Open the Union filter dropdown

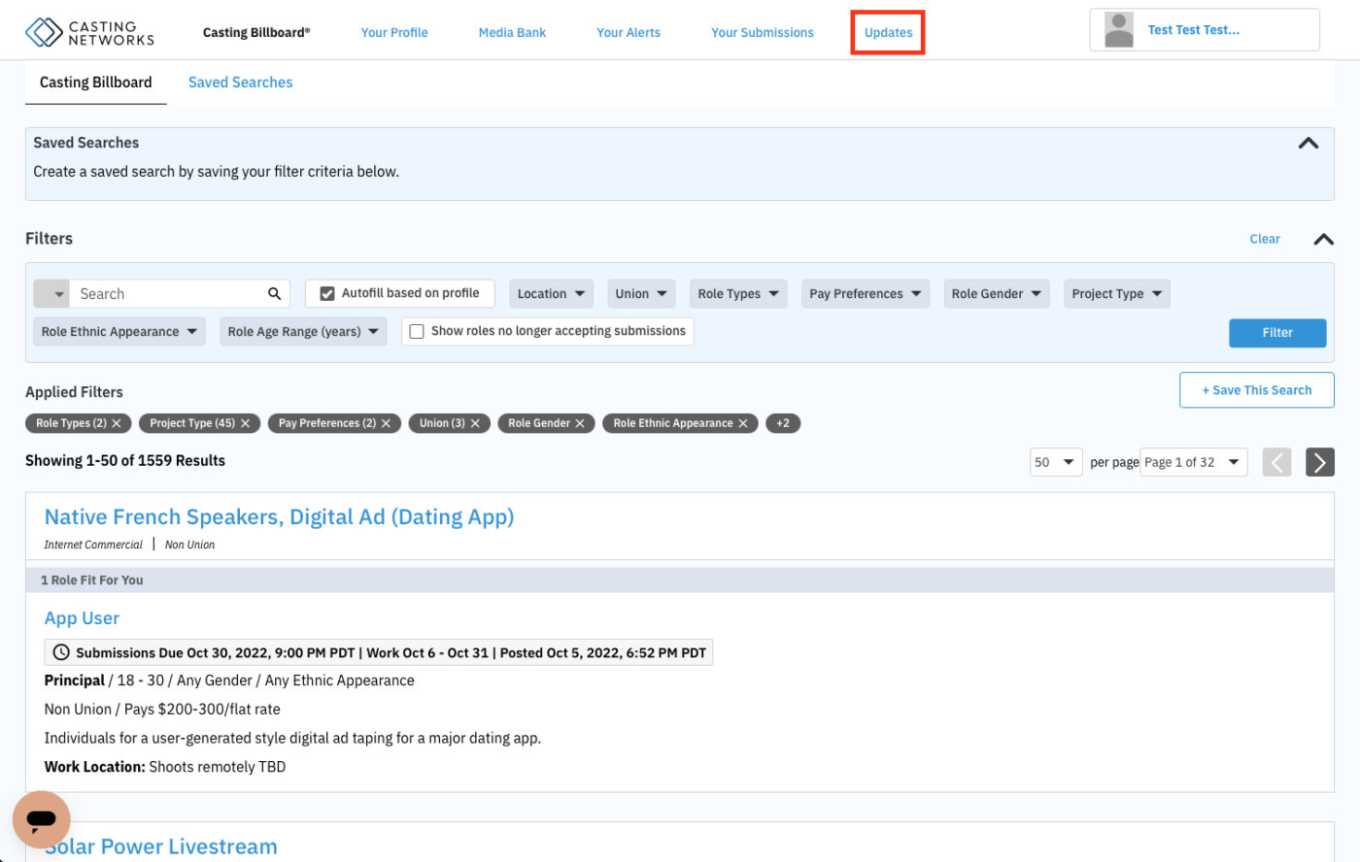[x=640, y=293]
